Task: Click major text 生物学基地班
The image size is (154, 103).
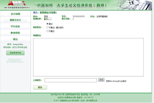Action: click(102, 17)
